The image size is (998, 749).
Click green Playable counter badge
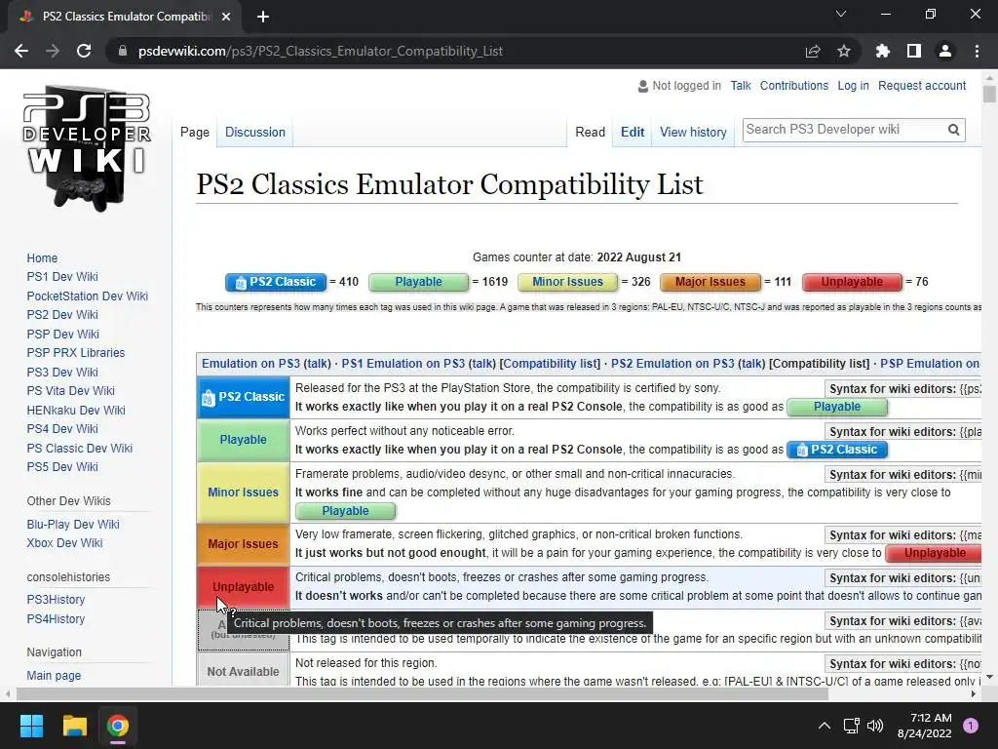point(419,282)
